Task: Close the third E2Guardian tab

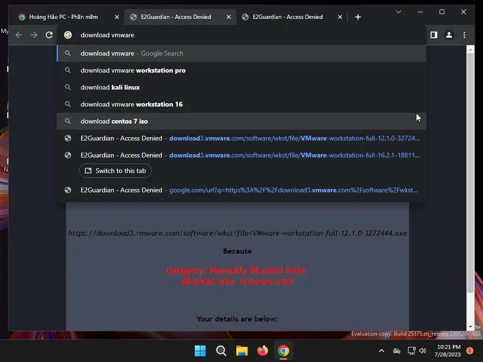Action: pyautogui.click(x=340, y=17)
